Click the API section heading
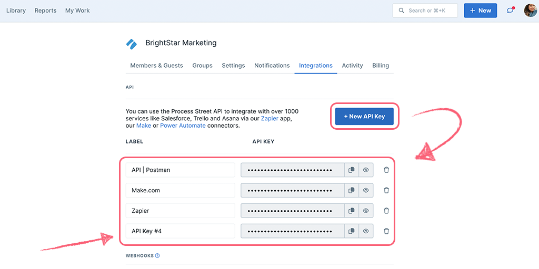This screenshot has width=539, height=269. [129, 88]
